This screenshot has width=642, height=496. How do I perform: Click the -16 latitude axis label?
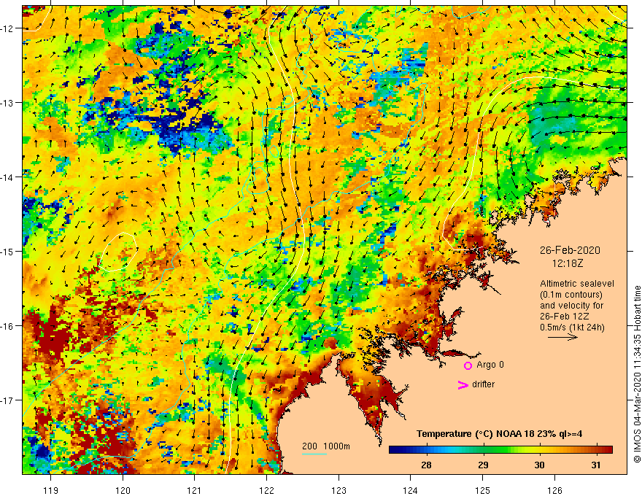7,326
